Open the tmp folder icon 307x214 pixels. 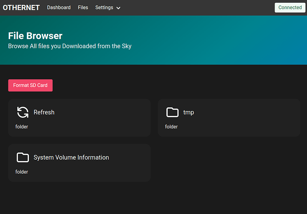(172, 112)
